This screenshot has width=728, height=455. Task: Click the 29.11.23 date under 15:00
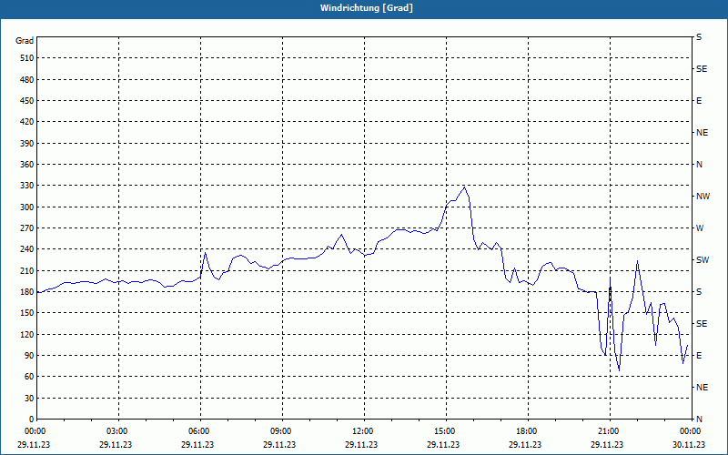point(443,444)
